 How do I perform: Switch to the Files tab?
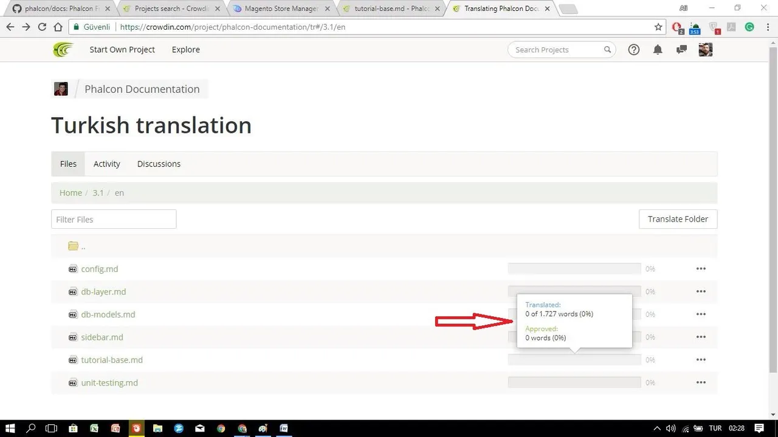(68, 164)
